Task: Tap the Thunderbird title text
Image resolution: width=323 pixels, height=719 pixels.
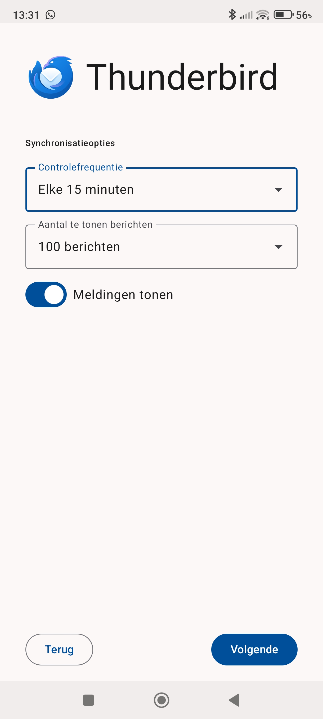Action: click(x=182, y=77)
